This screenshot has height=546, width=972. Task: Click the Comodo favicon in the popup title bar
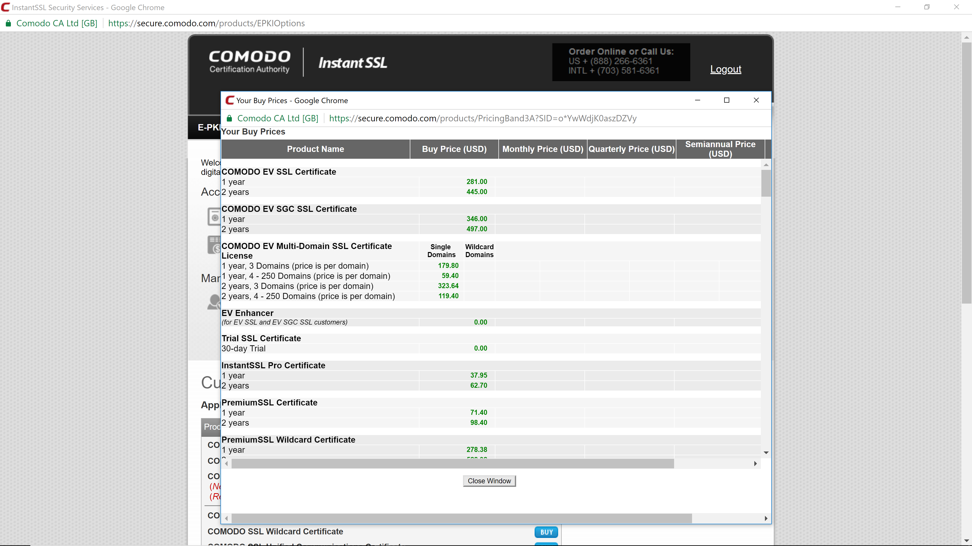coord(230,100)
